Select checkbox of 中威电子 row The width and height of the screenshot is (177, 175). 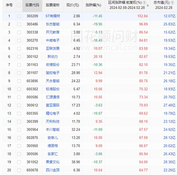click(x=19, y=40)
